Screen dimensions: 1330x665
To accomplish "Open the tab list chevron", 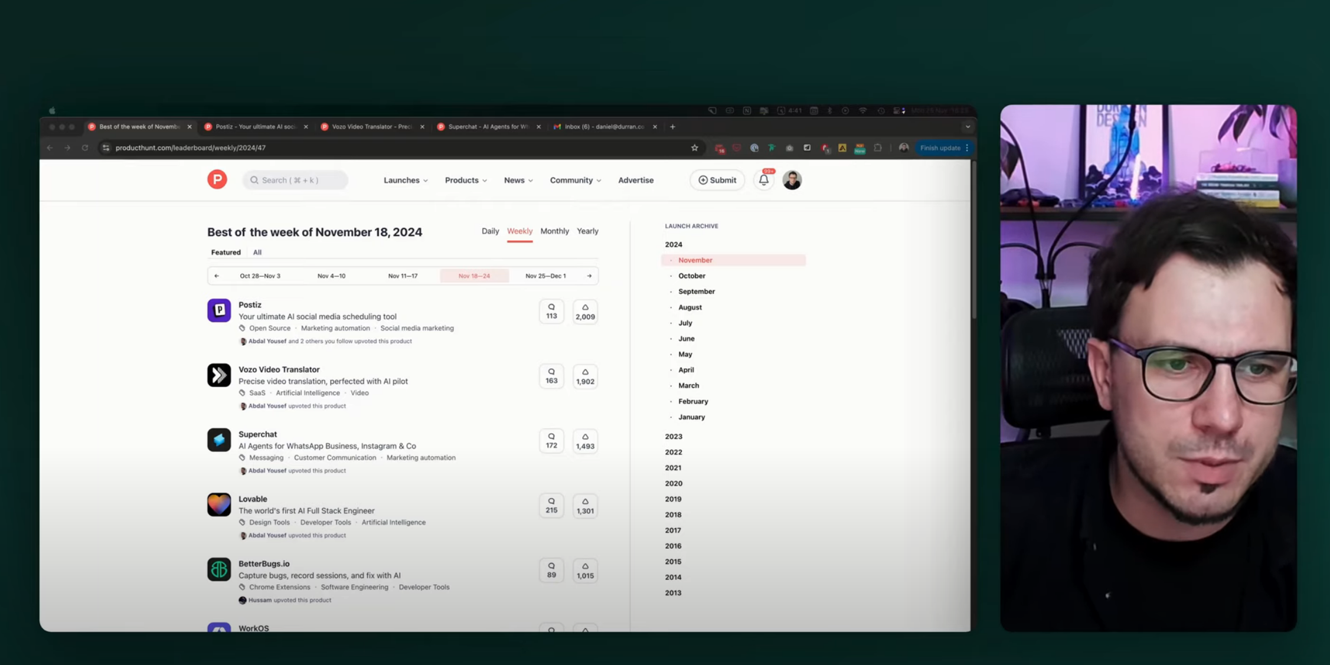I will (x=968, y=126).
